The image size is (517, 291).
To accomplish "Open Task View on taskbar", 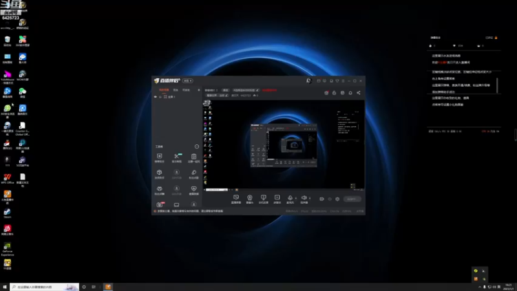I will [x=94, y=287].
